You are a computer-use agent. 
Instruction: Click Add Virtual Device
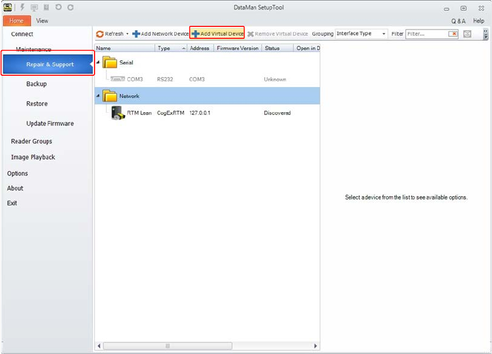[217, 34]
